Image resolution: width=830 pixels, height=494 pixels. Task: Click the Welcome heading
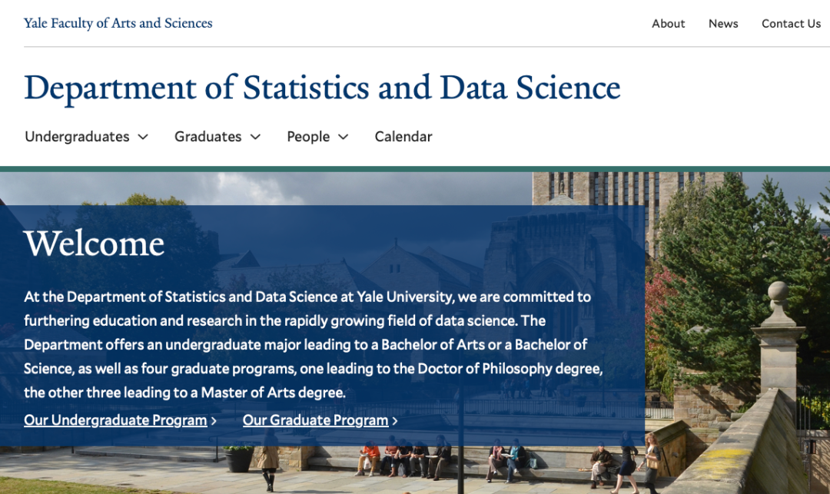pyautogui.click(x=94, y=244)
